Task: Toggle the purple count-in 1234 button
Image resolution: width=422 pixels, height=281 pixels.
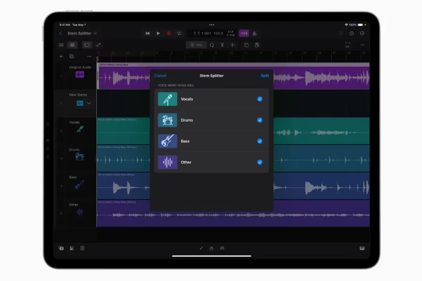Action: (244, 33)
